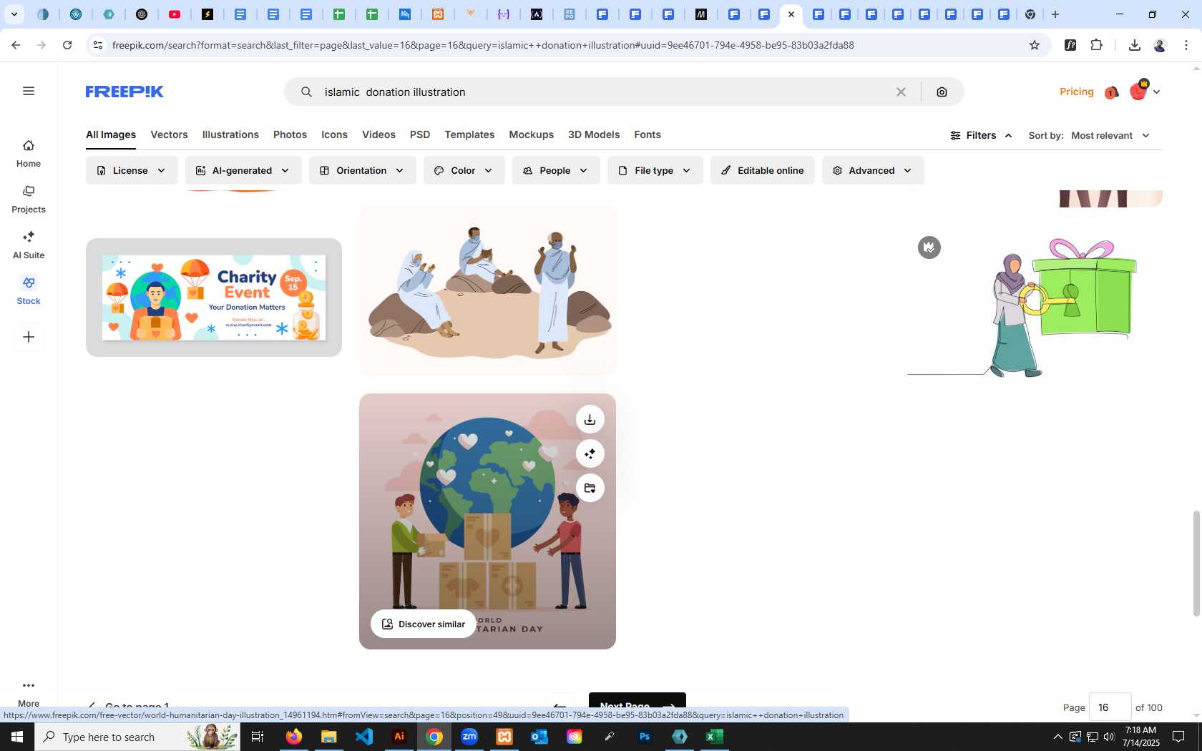Open the People filter dropdown
1202x751 pixels.
click(556, 170)
